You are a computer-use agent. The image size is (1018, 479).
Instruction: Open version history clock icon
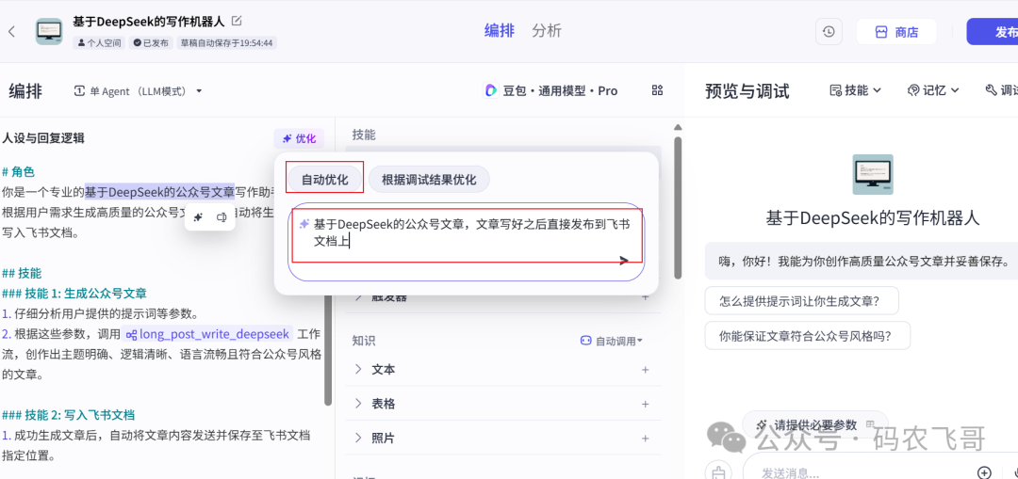(829, 32)
